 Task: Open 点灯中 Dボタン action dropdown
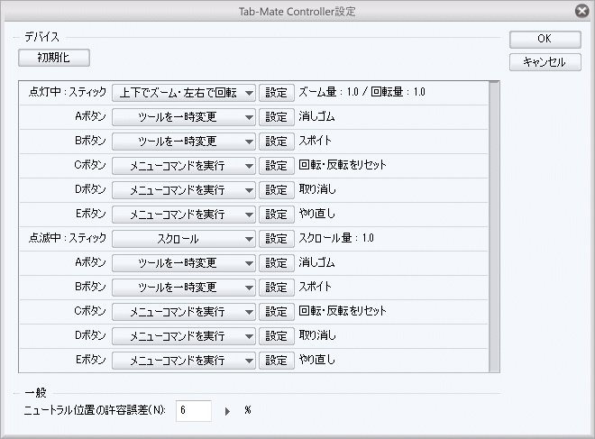coord(184,190)
